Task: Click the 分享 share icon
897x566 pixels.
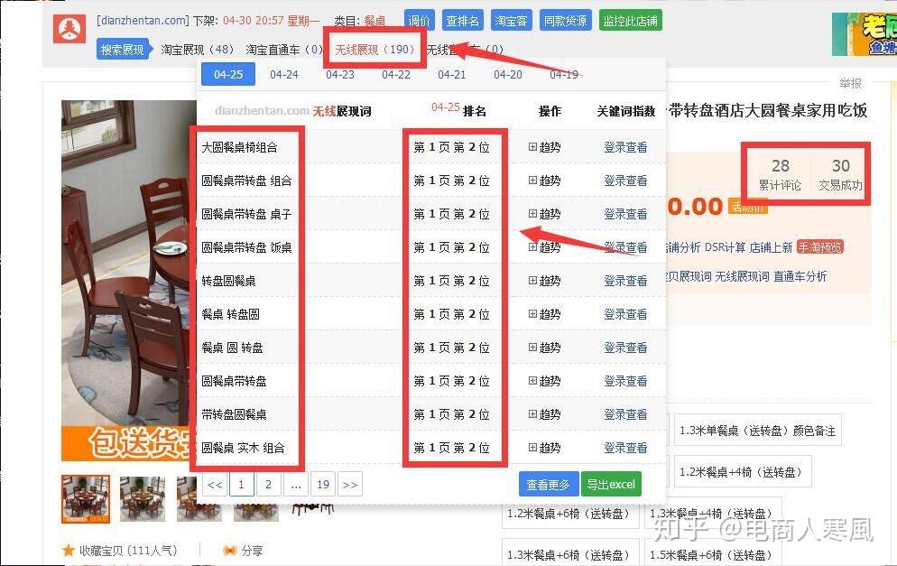Action: click(x=230, y=551)
